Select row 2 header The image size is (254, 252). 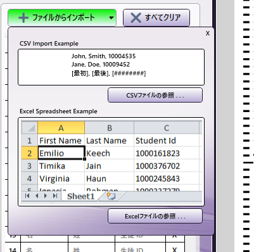pyautogui.click(x=30, y=153)
